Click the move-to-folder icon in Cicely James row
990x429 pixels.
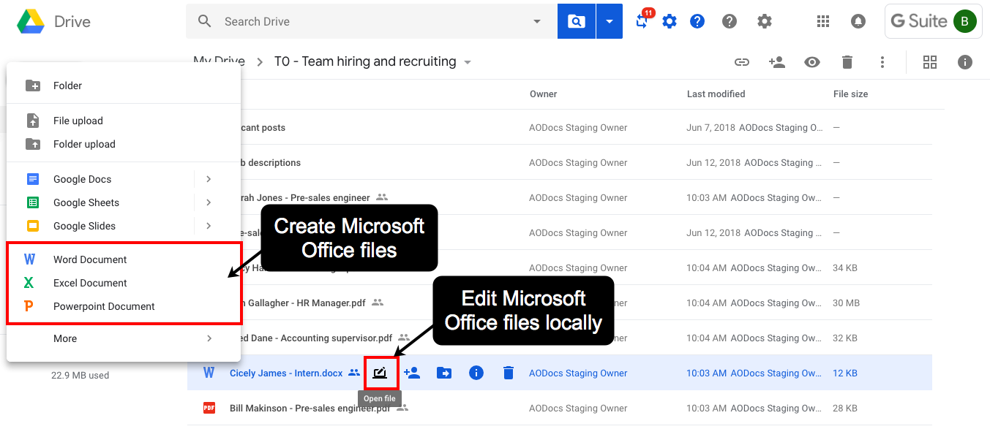click(444, 373)
